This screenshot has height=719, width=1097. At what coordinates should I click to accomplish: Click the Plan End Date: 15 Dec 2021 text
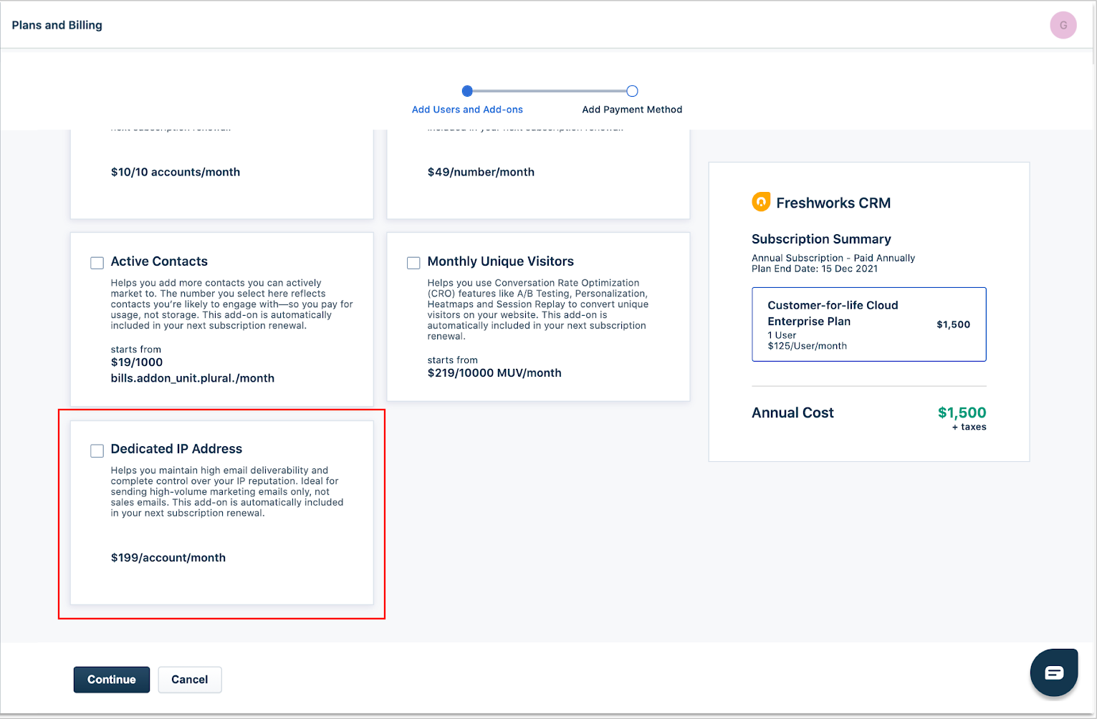(815, 269)
